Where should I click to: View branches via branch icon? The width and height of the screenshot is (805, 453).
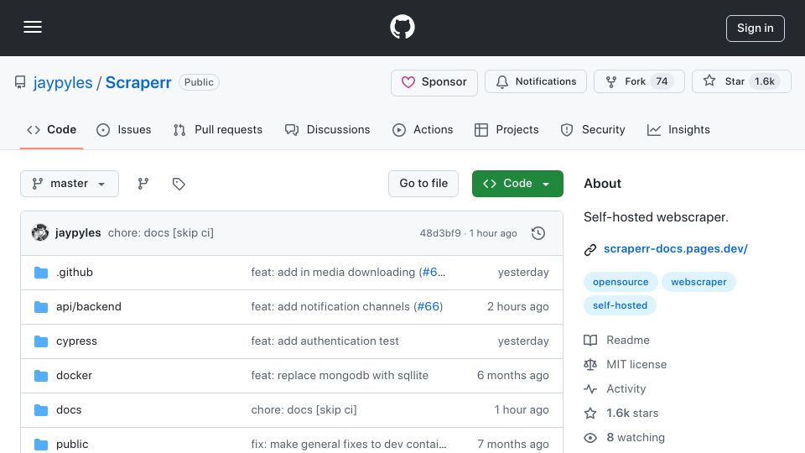coord(143,184)
